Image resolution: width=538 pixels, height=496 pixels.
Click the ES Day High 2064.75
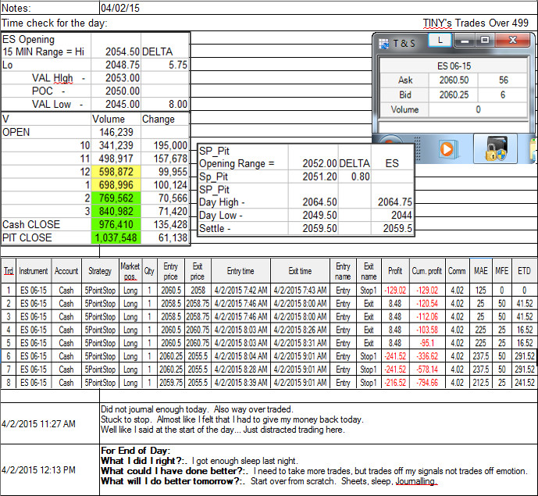[394, 202]
